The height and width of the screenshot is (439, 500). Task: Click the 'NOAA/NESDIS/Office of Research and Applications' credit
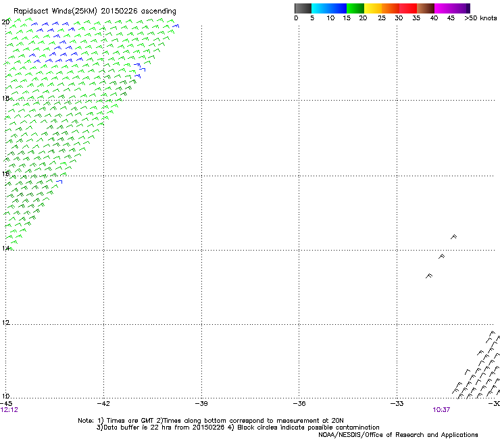[398, 435]
